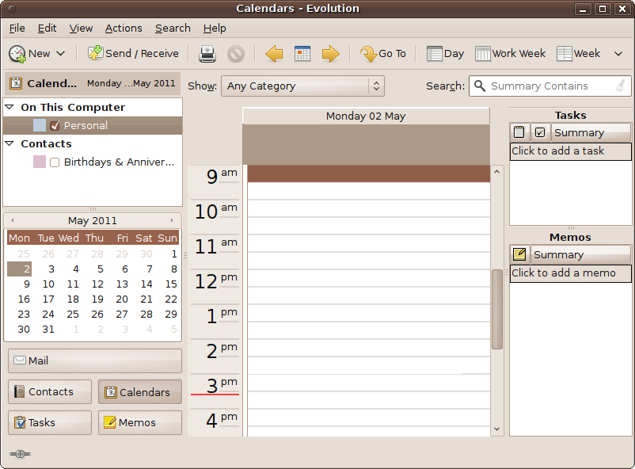Uncheck the Personal calendar
635x469 pixels.
[x=55, y=125]
